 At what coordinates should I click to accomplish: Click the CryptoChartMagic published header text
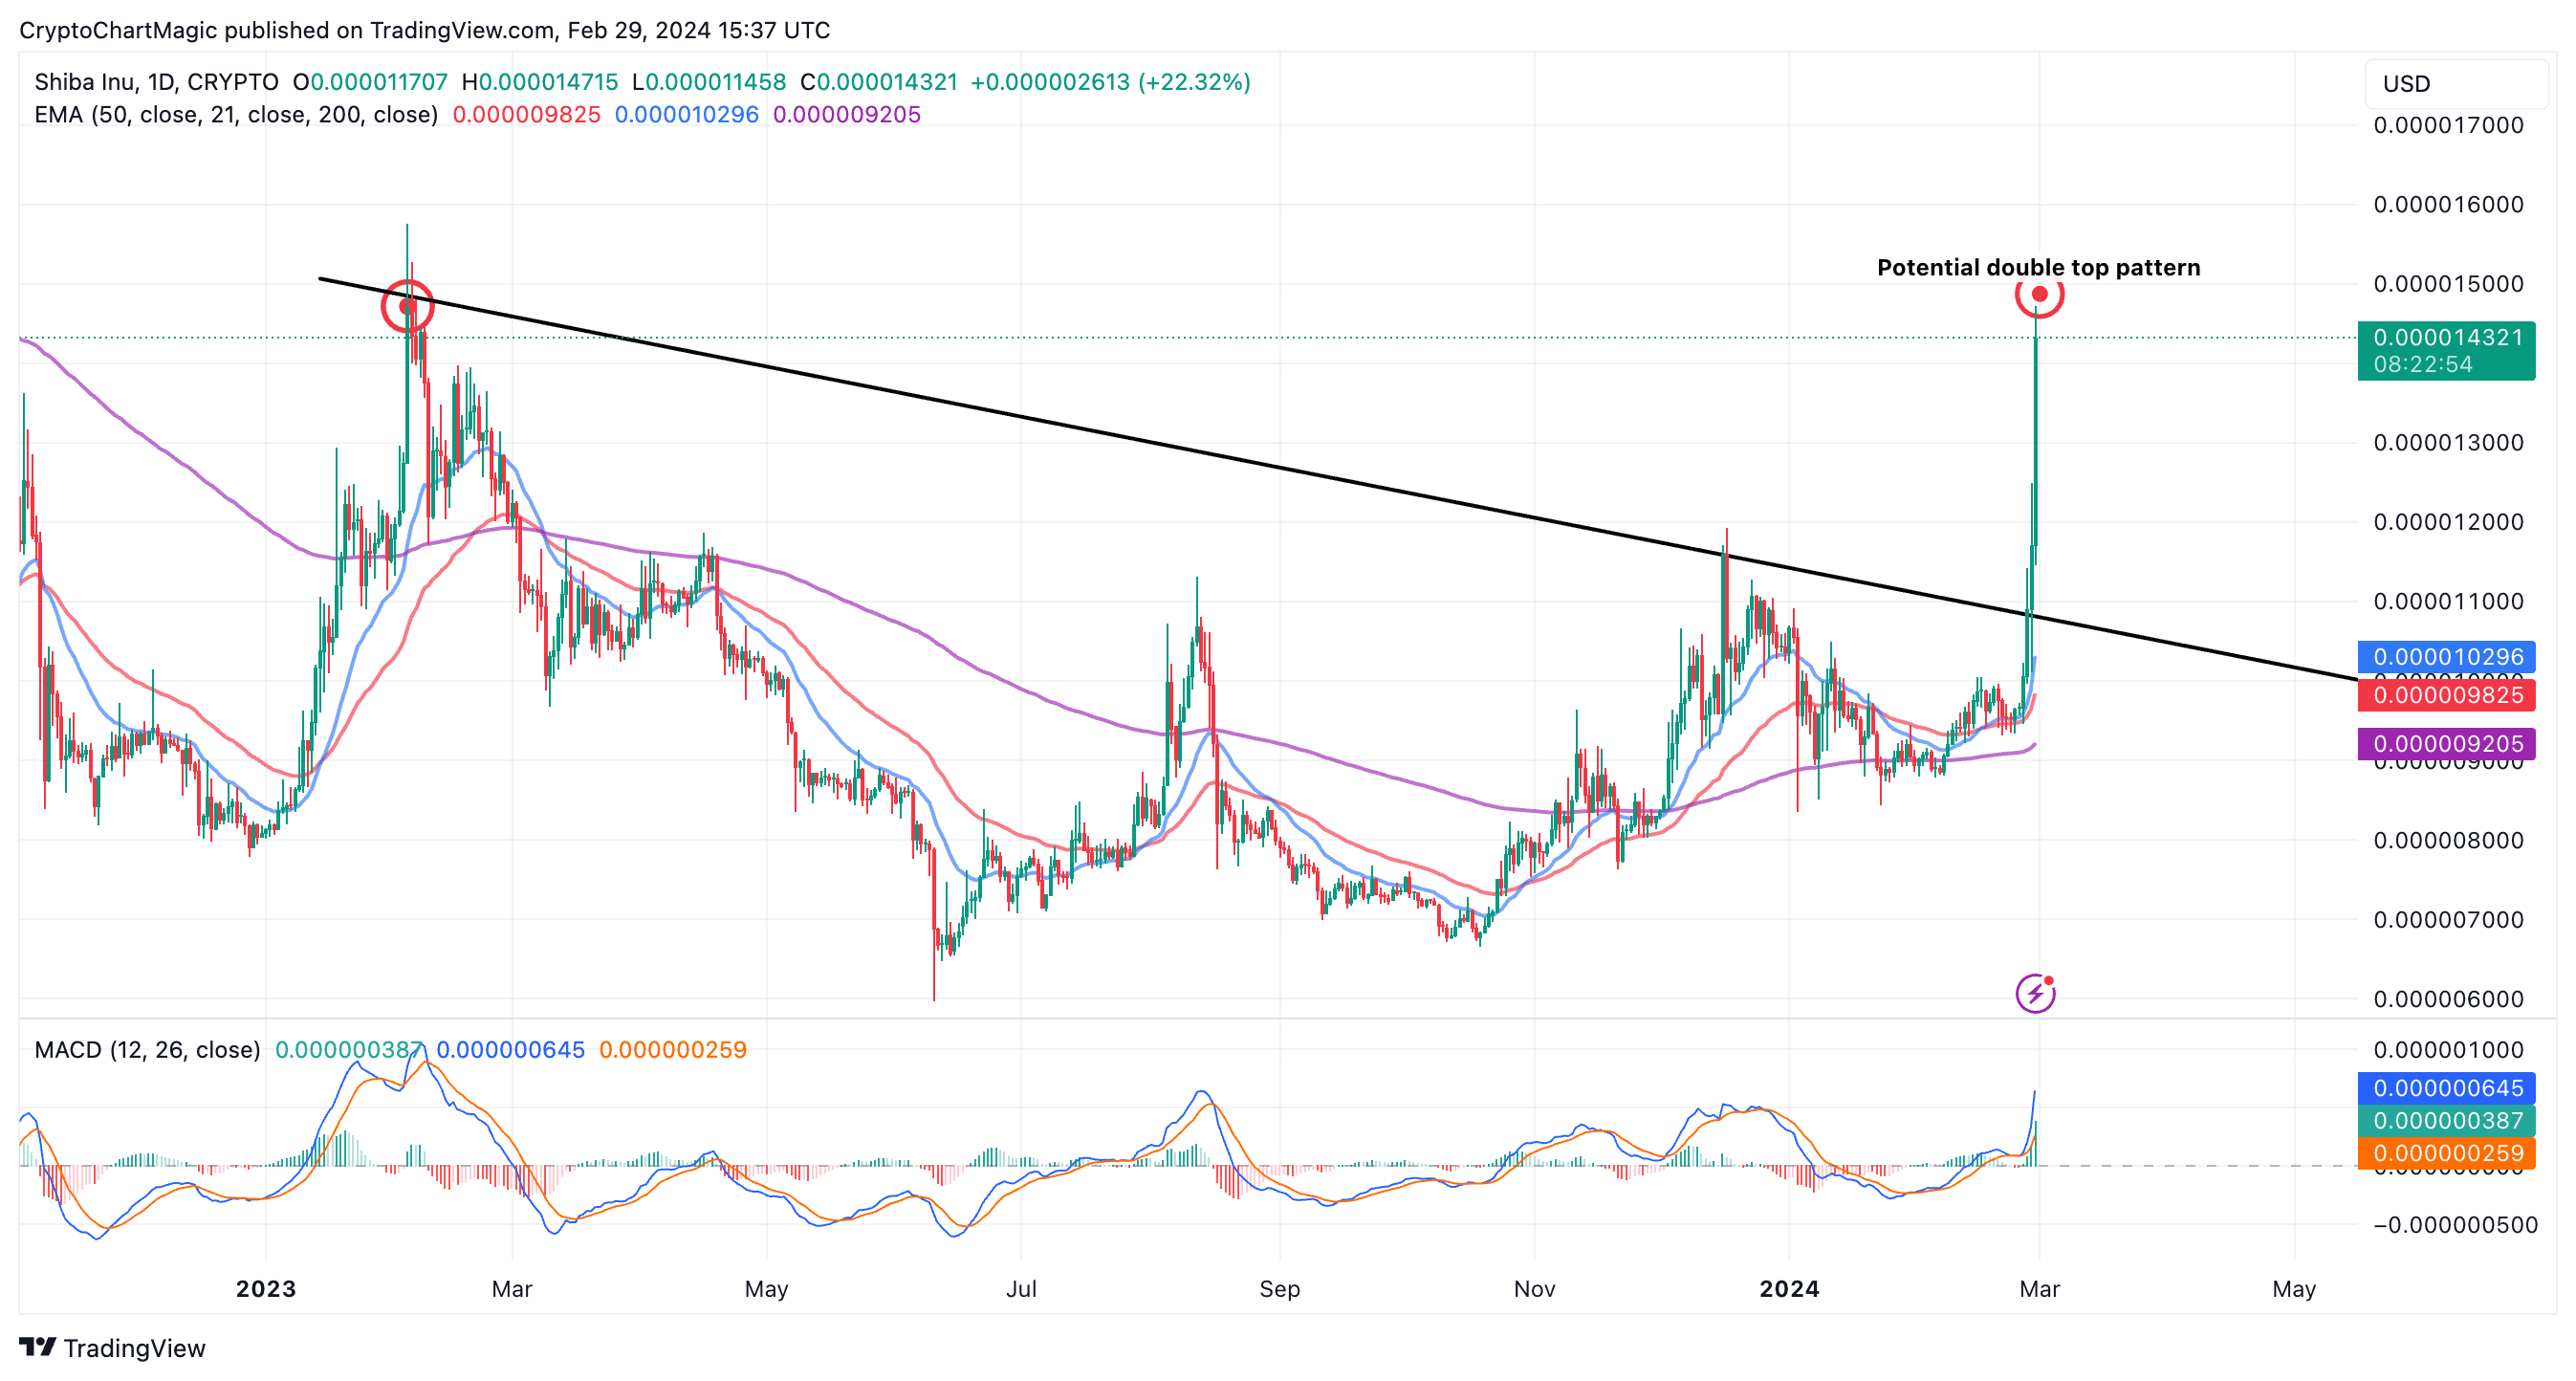point(425,30)
